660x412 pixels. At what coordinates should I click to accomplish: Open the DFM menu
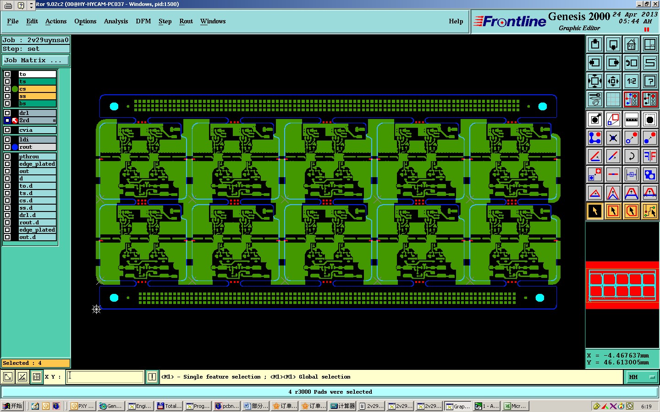tap(143, 21)
